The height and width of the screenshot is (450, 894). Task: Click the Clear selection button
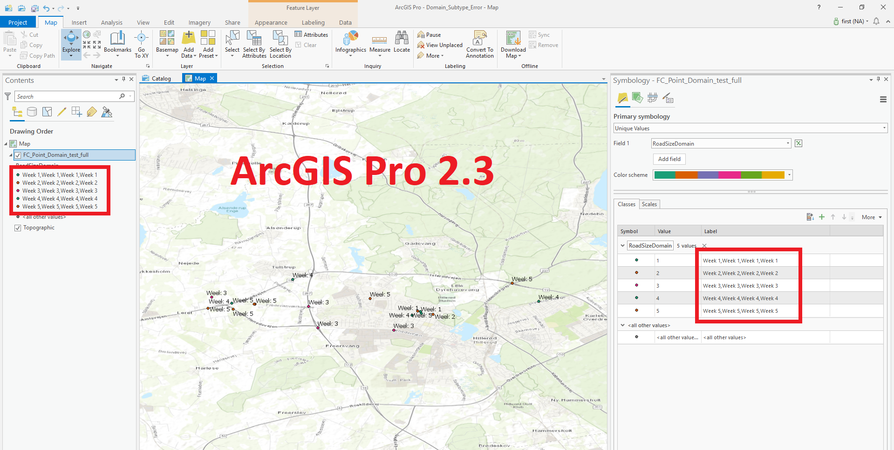[306, 45]
